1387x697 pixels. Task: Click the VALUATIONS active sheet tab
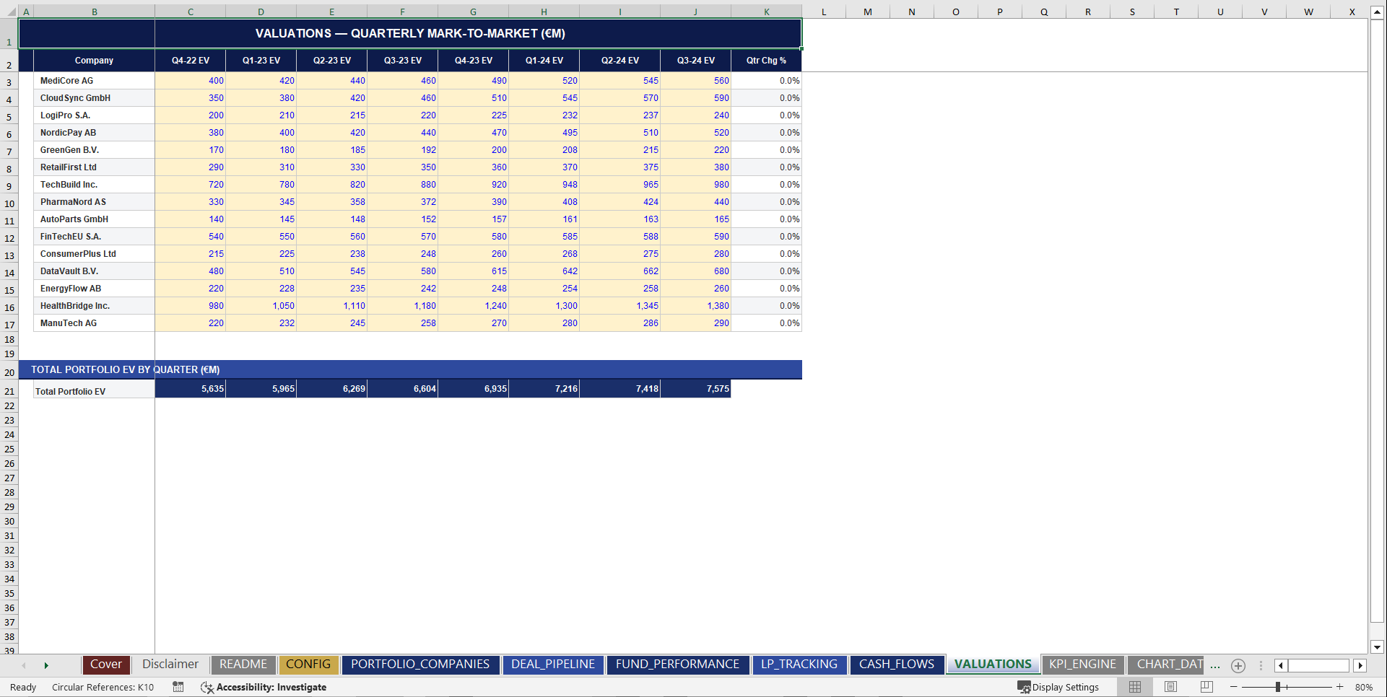pos(993,664)
